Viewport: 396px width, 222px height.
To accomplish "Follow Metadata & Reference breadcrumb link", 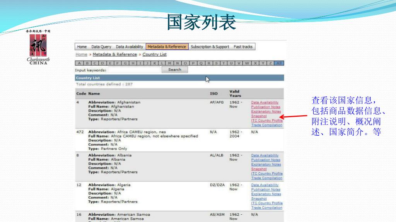I will (x=114, y=54).
